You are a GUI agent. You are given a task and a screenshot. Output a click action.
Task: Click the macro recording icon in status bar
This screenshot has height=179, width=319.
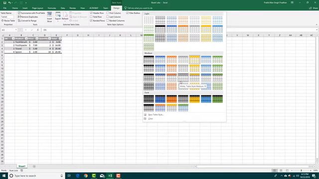coord(22,171)
